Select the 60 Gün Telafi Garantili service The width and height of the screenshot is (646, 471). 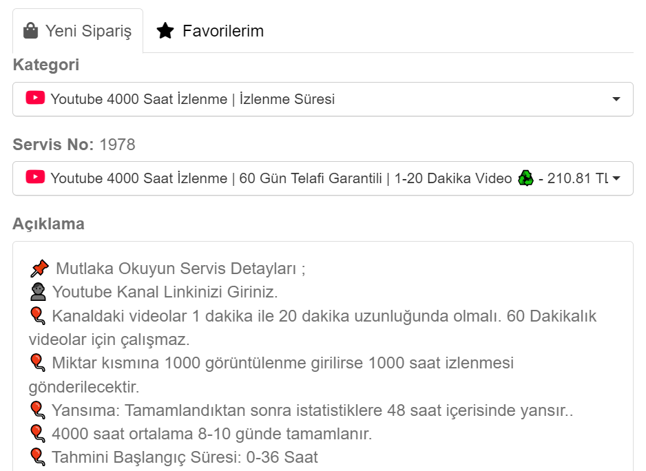pos(322,178)
